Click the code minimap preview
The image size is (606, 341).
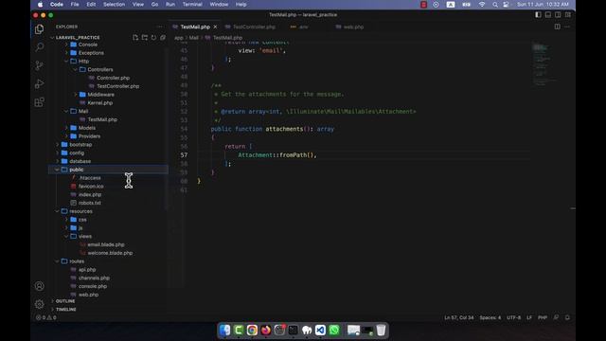545,65
